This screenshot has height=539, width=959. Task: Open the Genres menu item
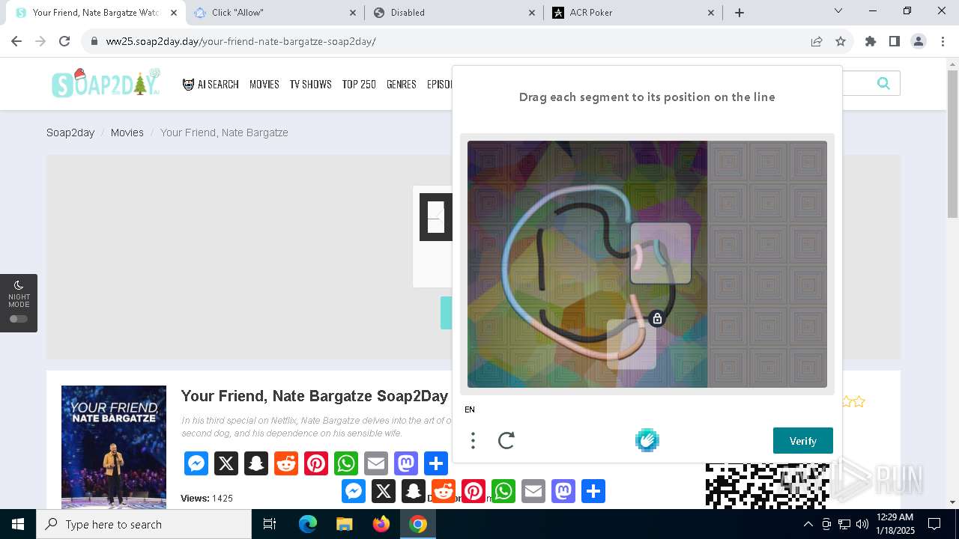tap(402, 85)
